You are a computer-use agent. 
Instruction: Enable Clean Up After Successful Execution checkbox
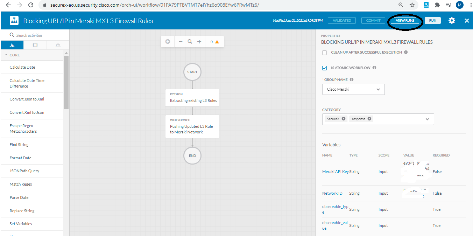[324, 53]
